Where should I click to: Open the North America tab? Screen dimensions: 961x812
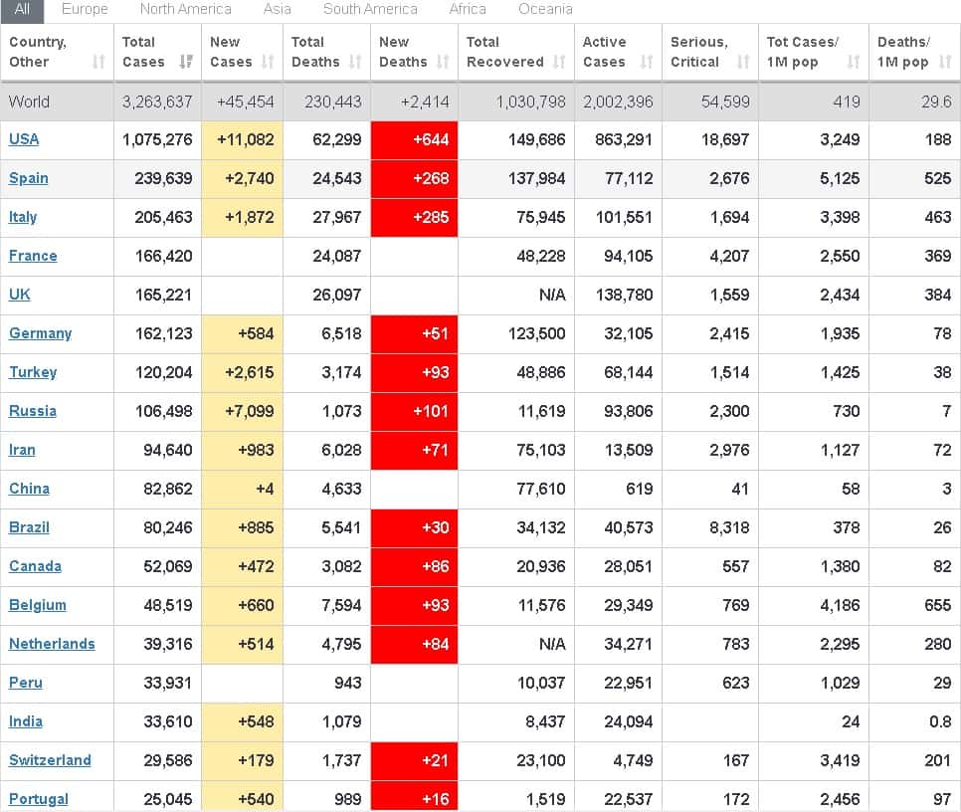point(186,10)
